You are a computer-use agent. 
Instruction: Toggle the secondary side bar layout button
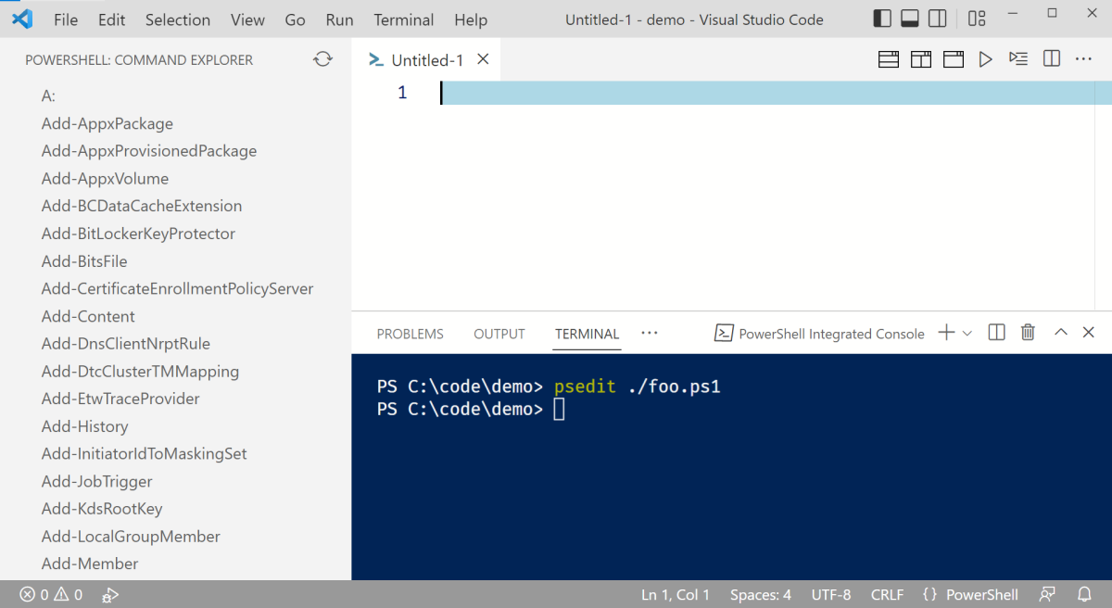pyautogui.click(x=938, y=19)
